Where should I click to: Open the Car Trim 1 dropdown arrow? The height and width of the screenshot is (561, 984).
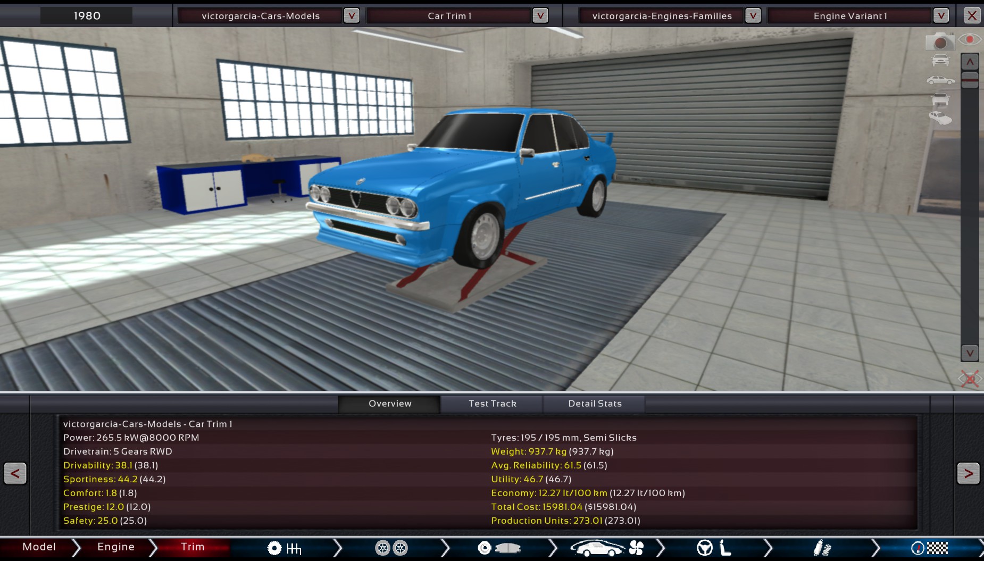pos(540,15)
